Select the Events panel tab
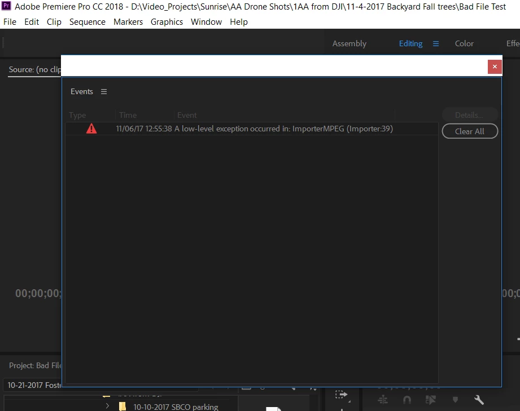Screen dimensions: 520x411 point(81,91)
